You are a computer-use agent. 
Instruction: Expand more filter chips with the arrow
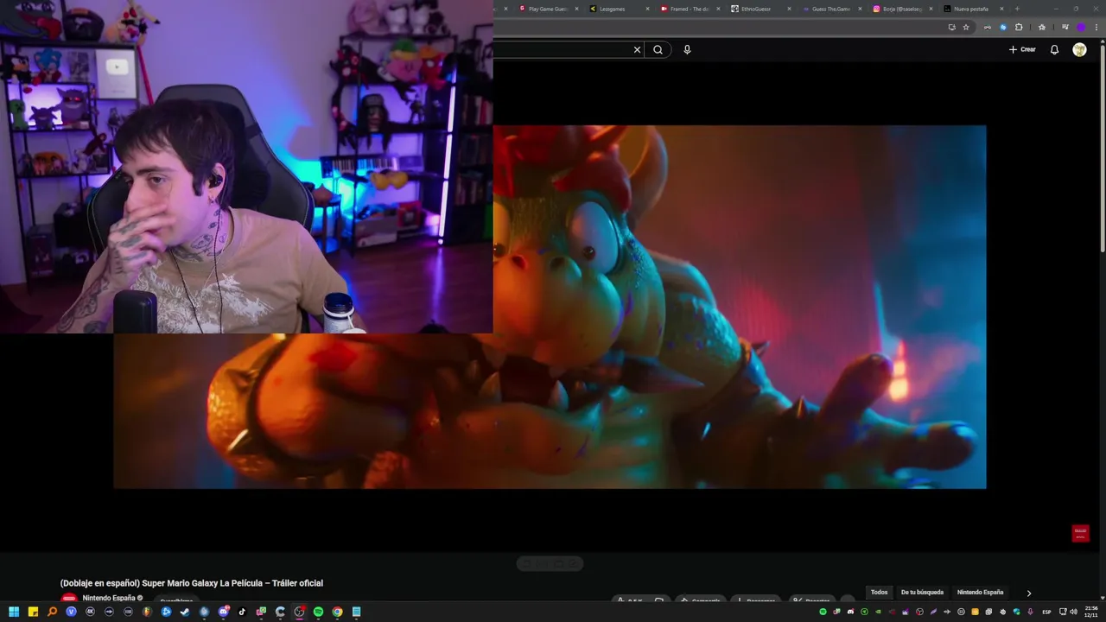1028,593
